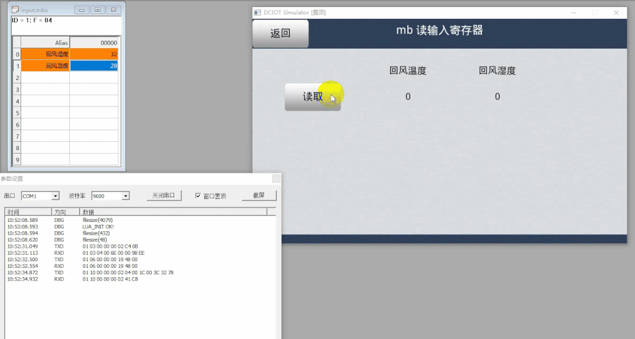Select the RXD log row at 10:52:32.554
This screenshot has height=339, width=635.
[x=140, y=266]
